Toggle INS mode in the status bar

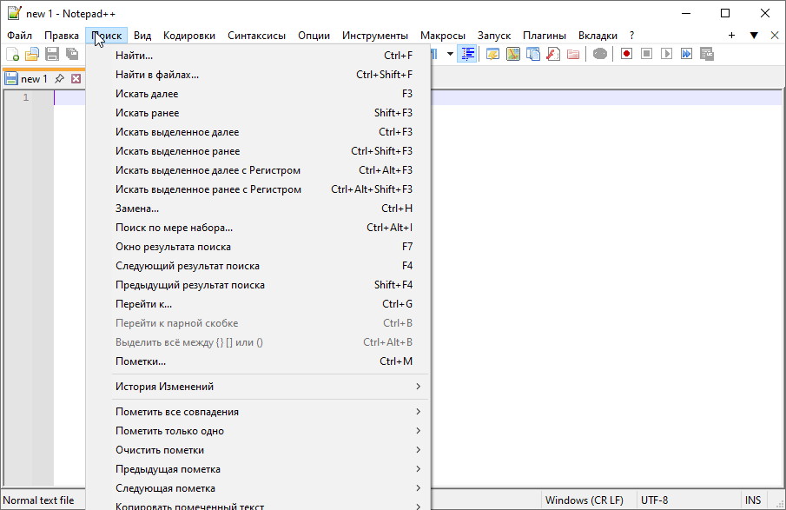tap(753, 500)
